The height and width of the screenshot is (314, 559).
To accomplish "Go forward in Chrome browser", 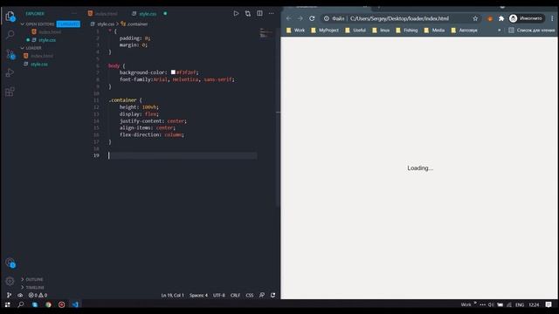I will [x=300, y=18].
